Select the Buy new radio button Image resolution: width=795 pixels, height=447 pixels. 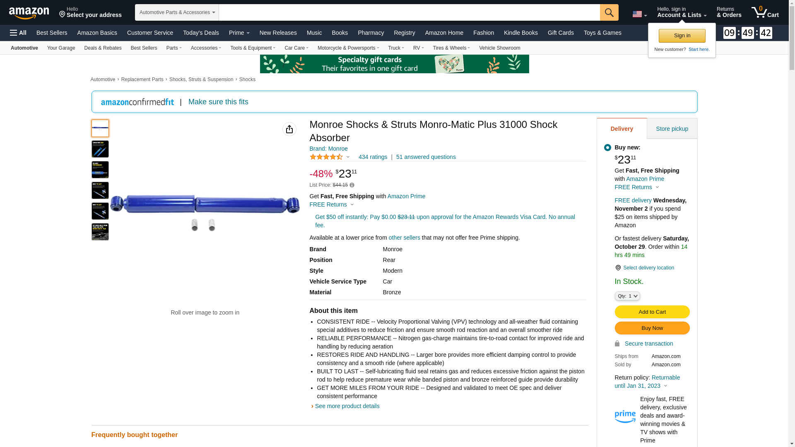(607, 148)
